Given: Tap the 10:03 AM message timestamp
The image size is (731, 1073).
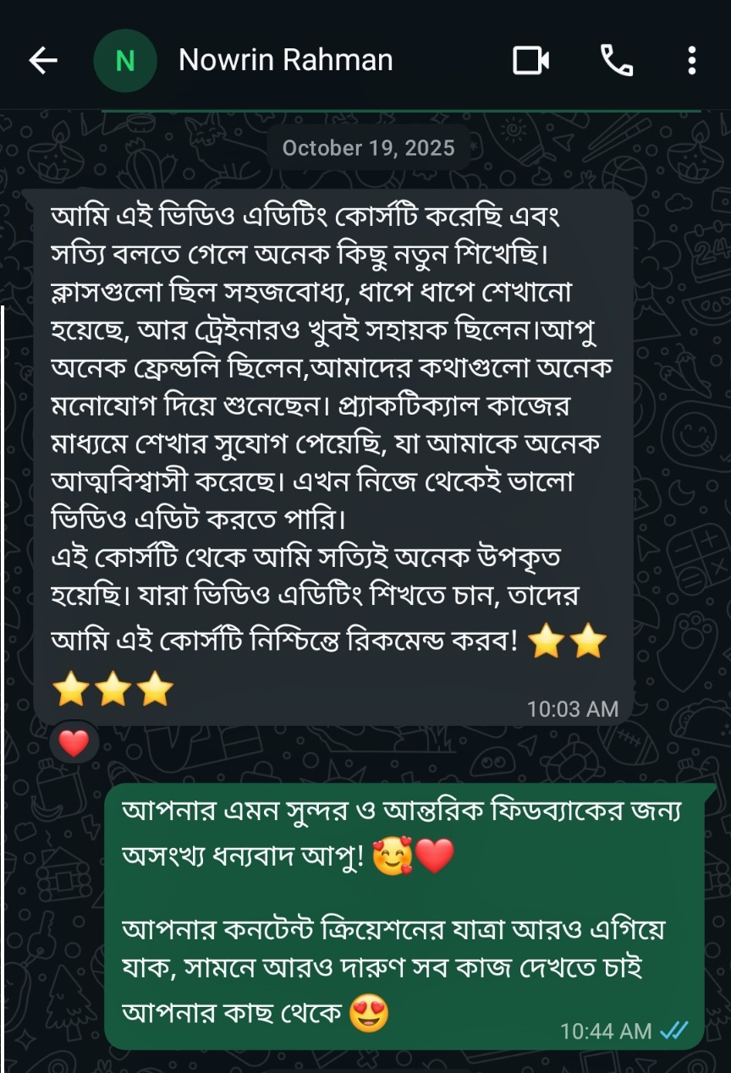Looking at the screenshot, I should pyautogui.click(x=573, y=708).
